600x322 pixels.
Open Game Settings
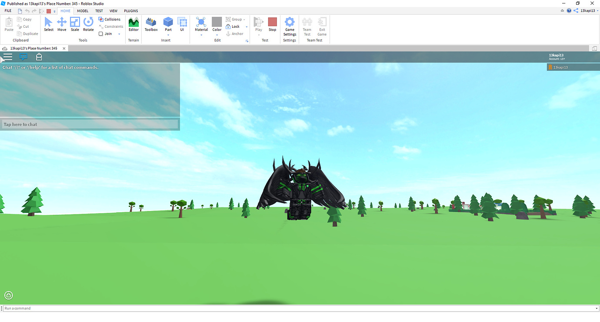290,26
